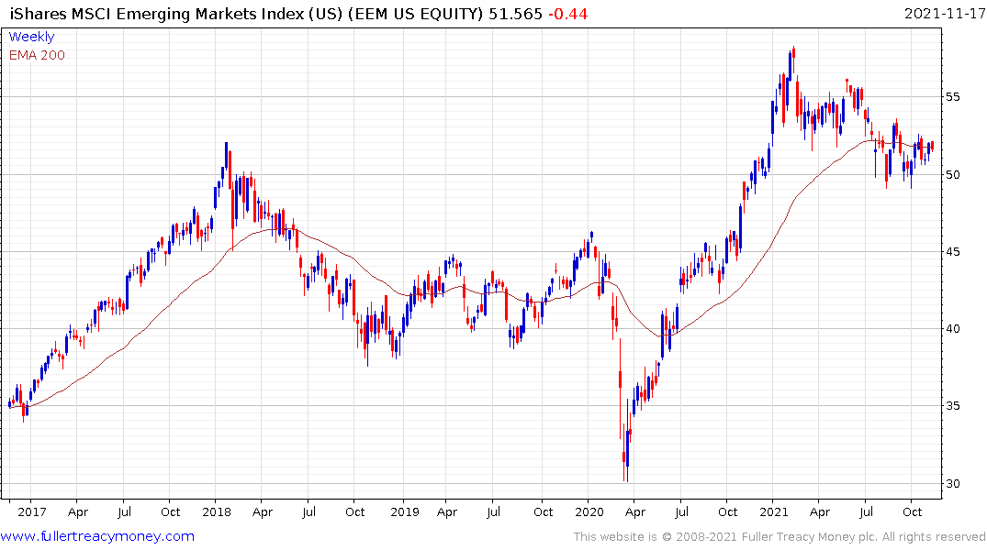Click the 2017 year label on time axis
Screen dimensions: 987x550
31,511
